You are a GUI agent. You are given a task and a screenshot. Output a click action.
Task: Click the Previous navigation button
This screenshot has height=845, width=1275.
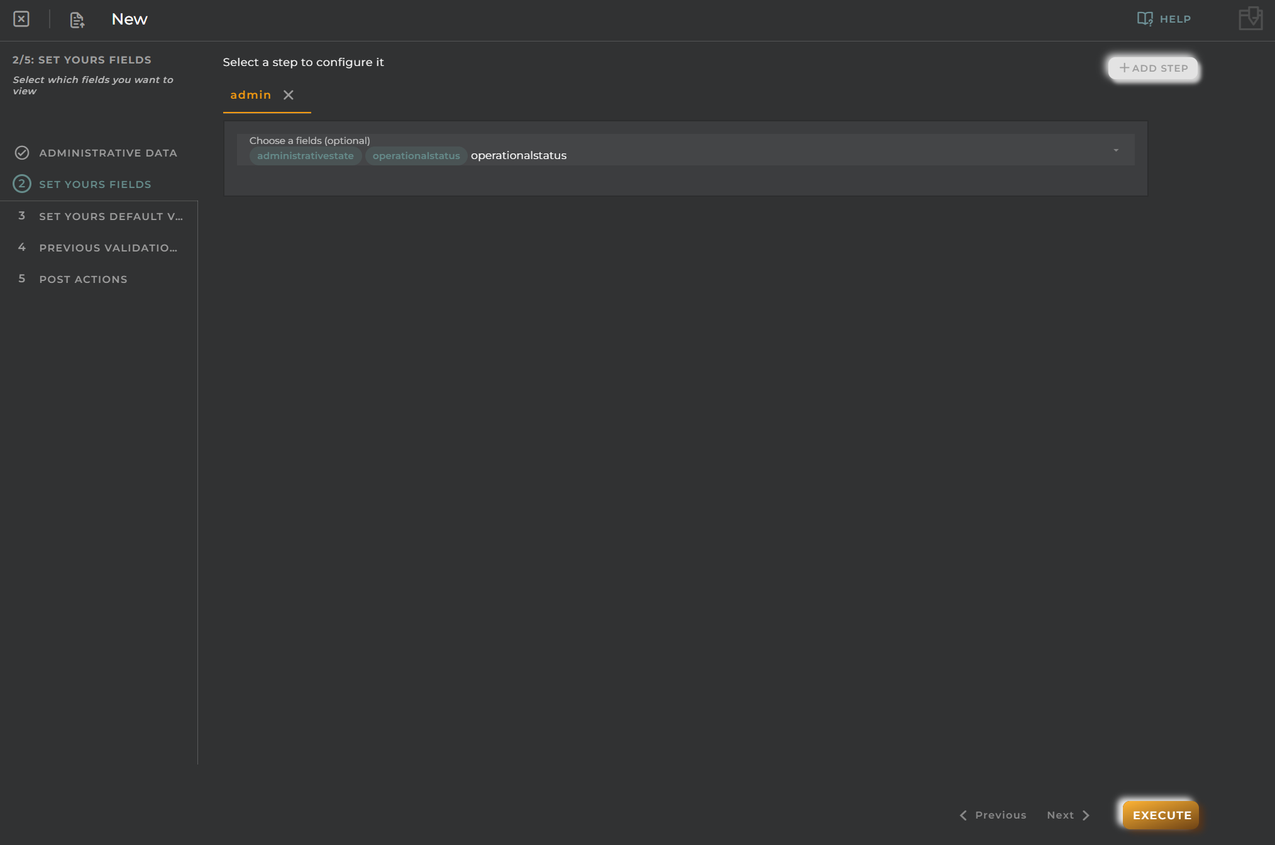[x=993, y=815]
